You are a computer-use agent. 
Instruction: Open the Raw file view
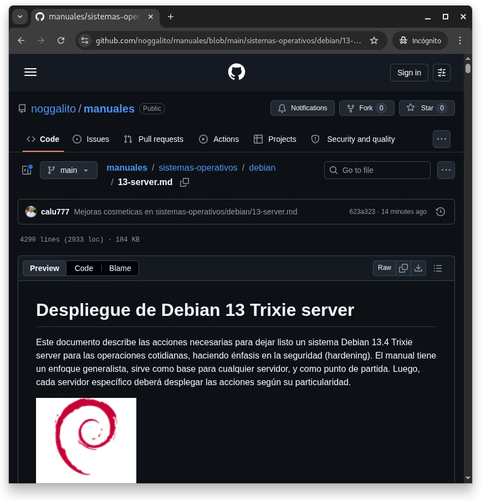pyautogui.click(x=384, y=268)
